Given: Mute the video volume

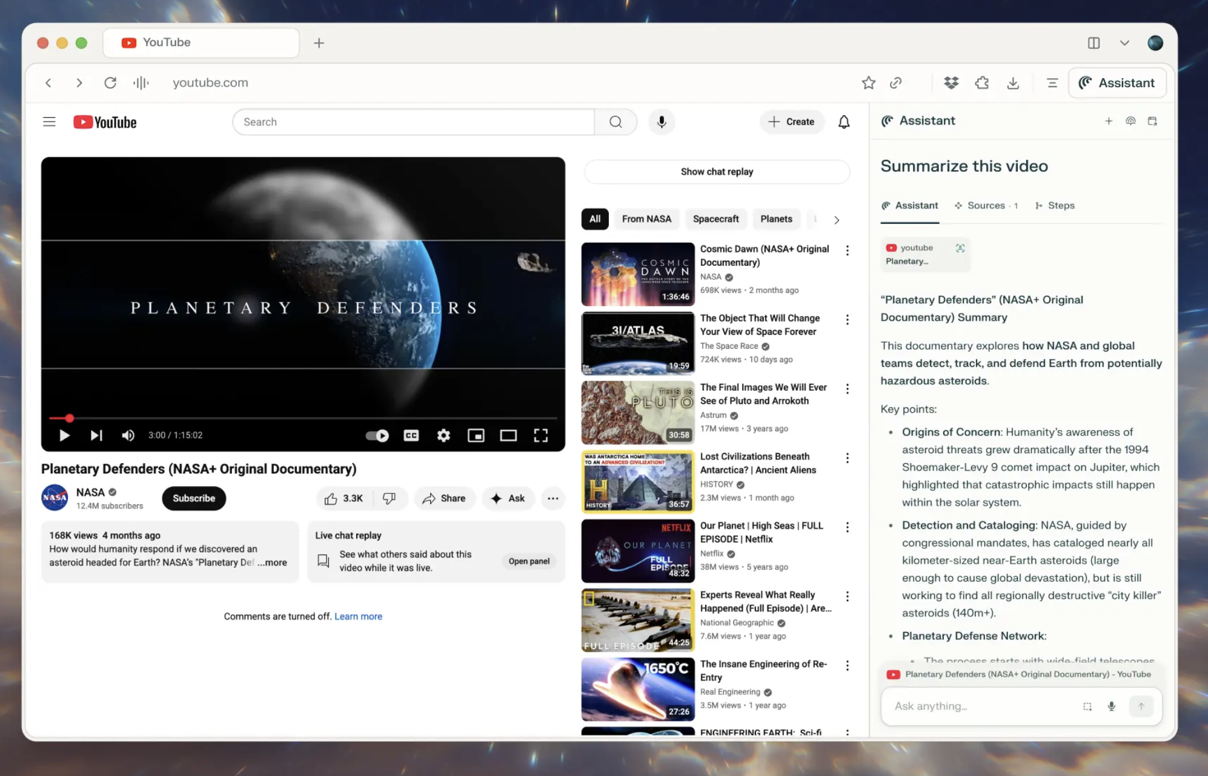Looking at the screenshot, I should coord(128,435).
